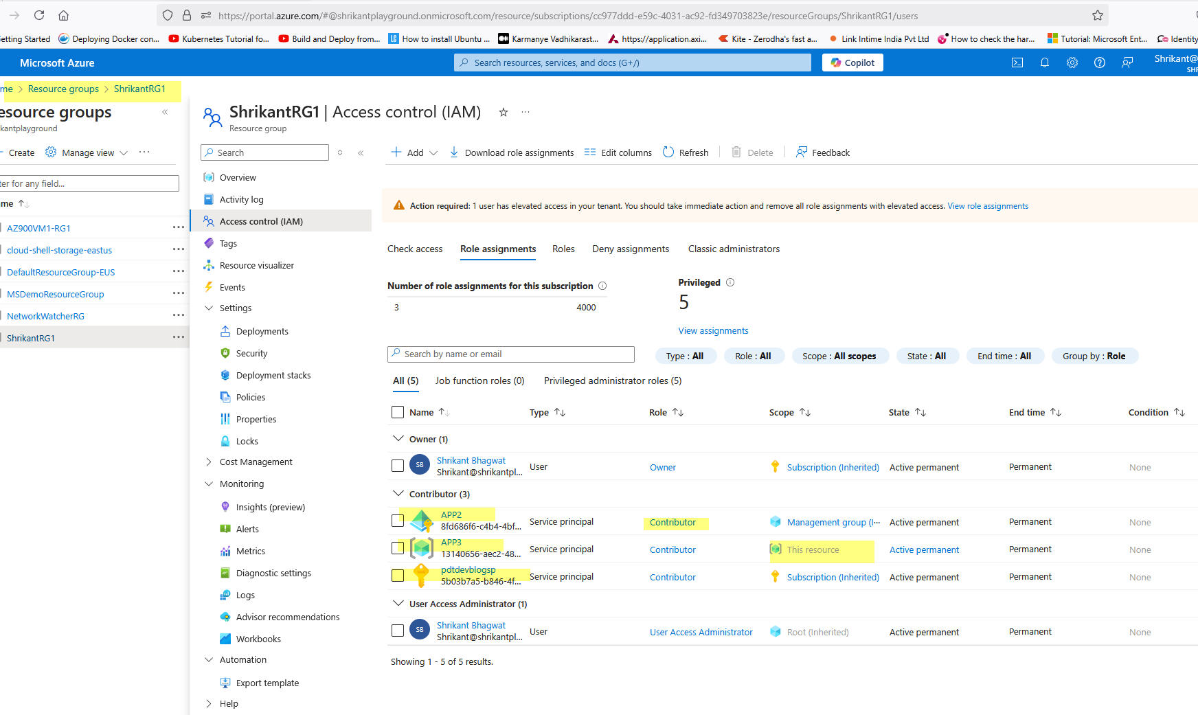Favorite ShrikantRG1 with the star icon

[504, 112]
